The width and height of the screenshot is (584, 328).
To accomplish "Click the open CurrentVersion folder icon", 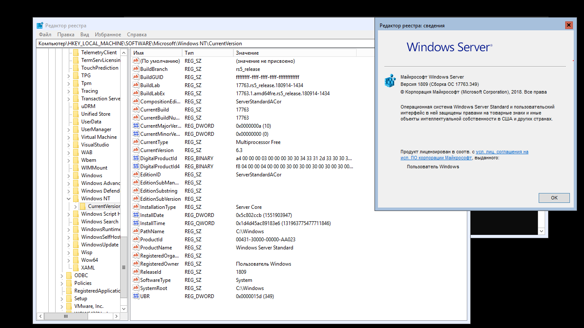I will 83,206.
